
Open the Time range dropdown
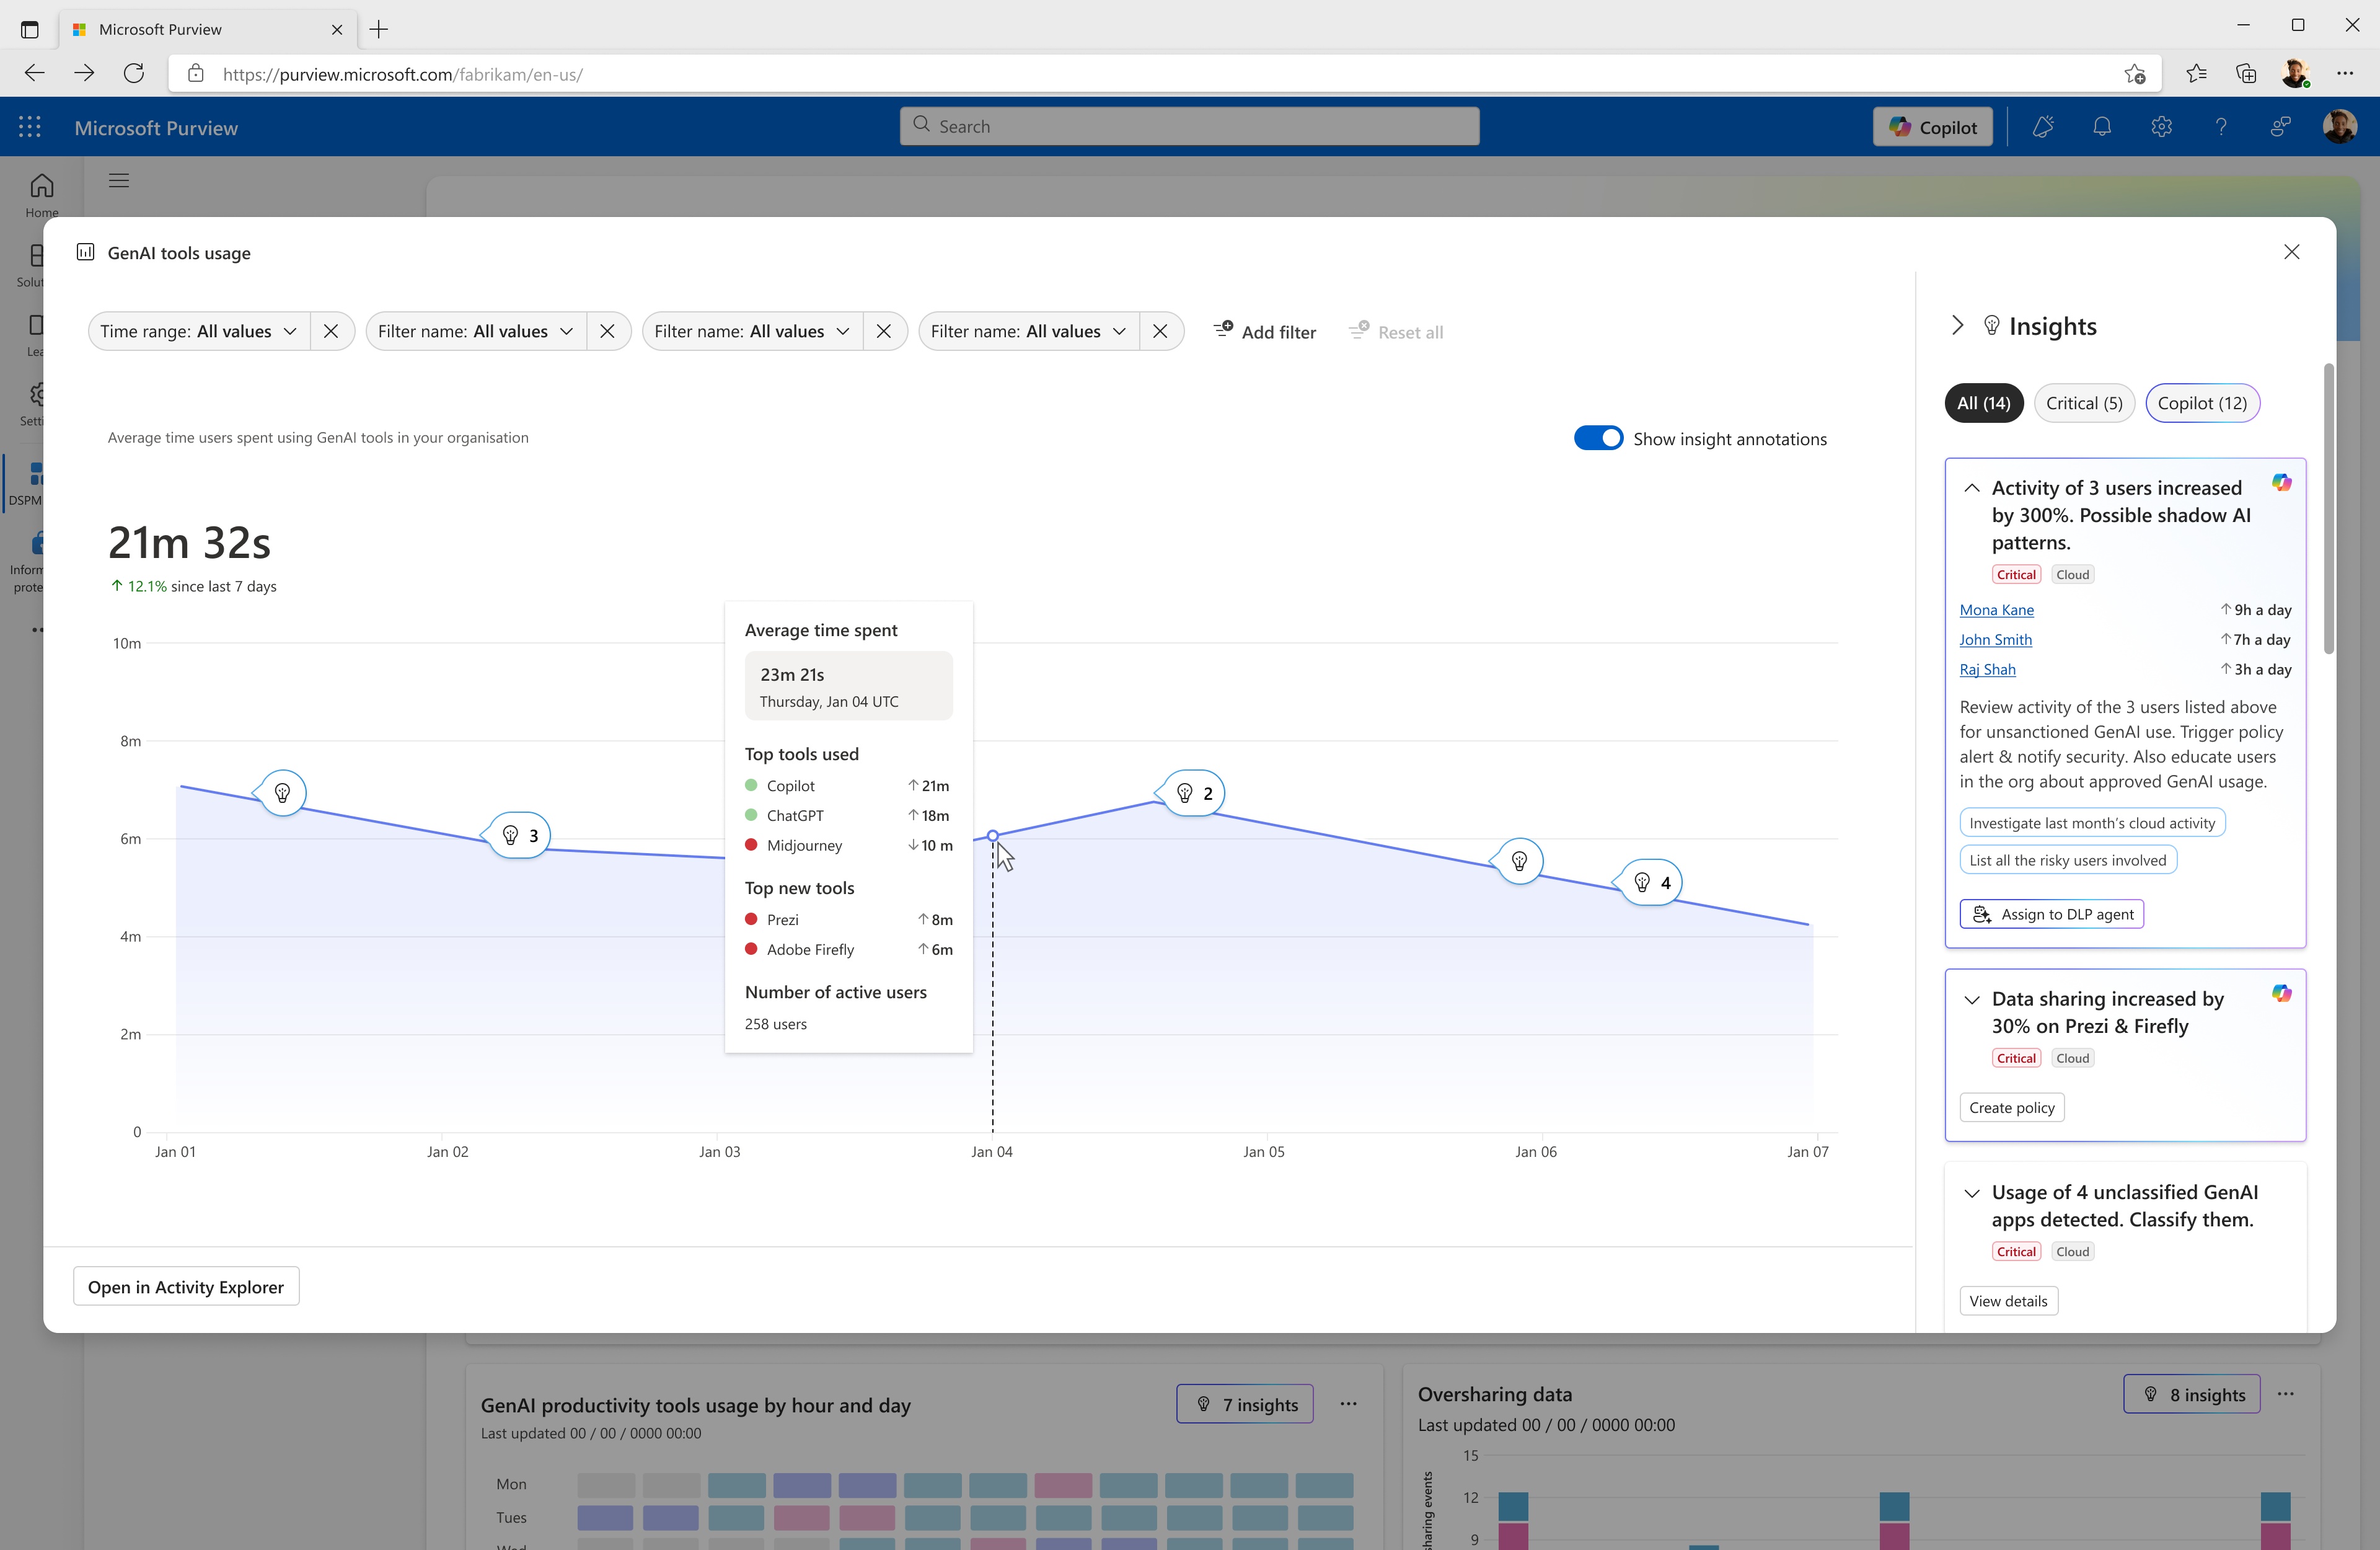coord(199,331)
